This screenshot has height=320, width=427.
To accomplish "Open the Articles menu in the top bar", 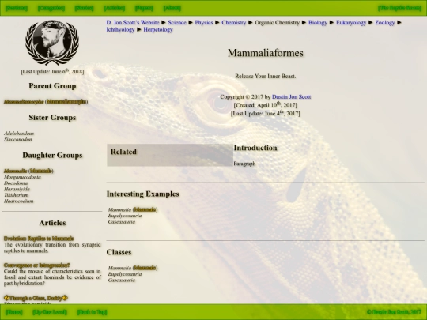I will (115, 8).
